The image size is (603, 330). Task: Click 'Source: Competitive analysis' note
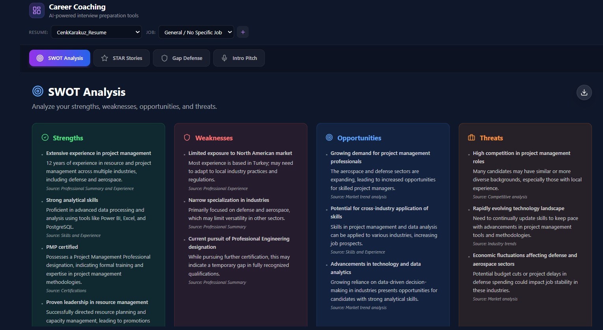[500, 197]
